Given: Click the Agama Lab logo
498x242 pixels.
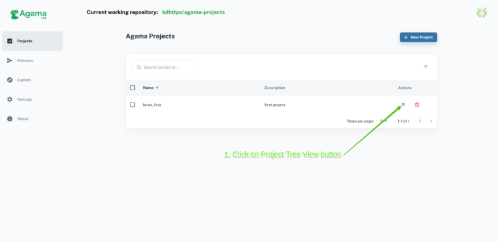Looking at the screenshot, I should tap(29, 14).
